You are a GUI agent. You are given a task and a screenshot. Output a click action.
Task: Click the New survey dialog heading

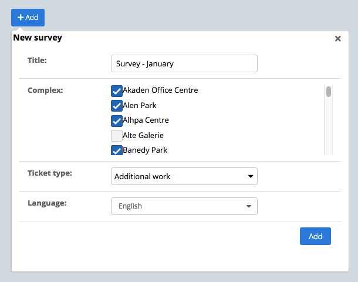38,38
